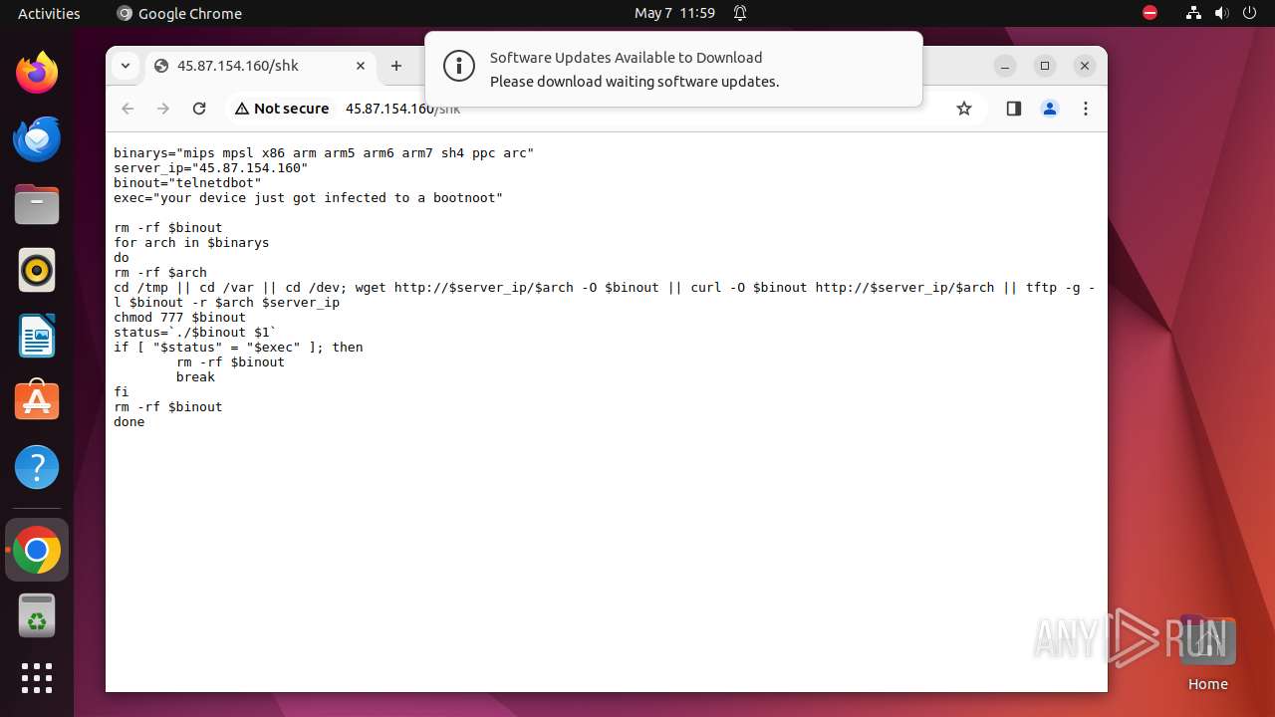Screen dimensions: 1275x717
Task: Toggle Chrome side panel
Action: pyautogui.click(x=1014, y=109)
